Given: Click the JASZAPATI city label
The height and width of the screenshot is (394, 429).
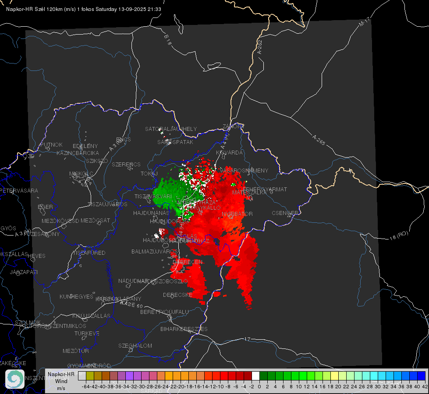Looking at the screenshot, I should [24, 272].
